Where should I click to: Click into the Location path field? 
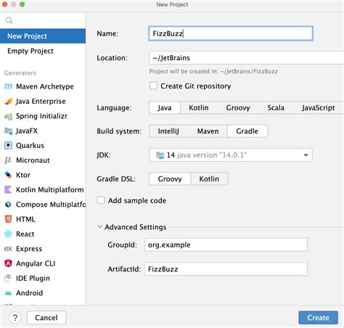tap(247, 58)
